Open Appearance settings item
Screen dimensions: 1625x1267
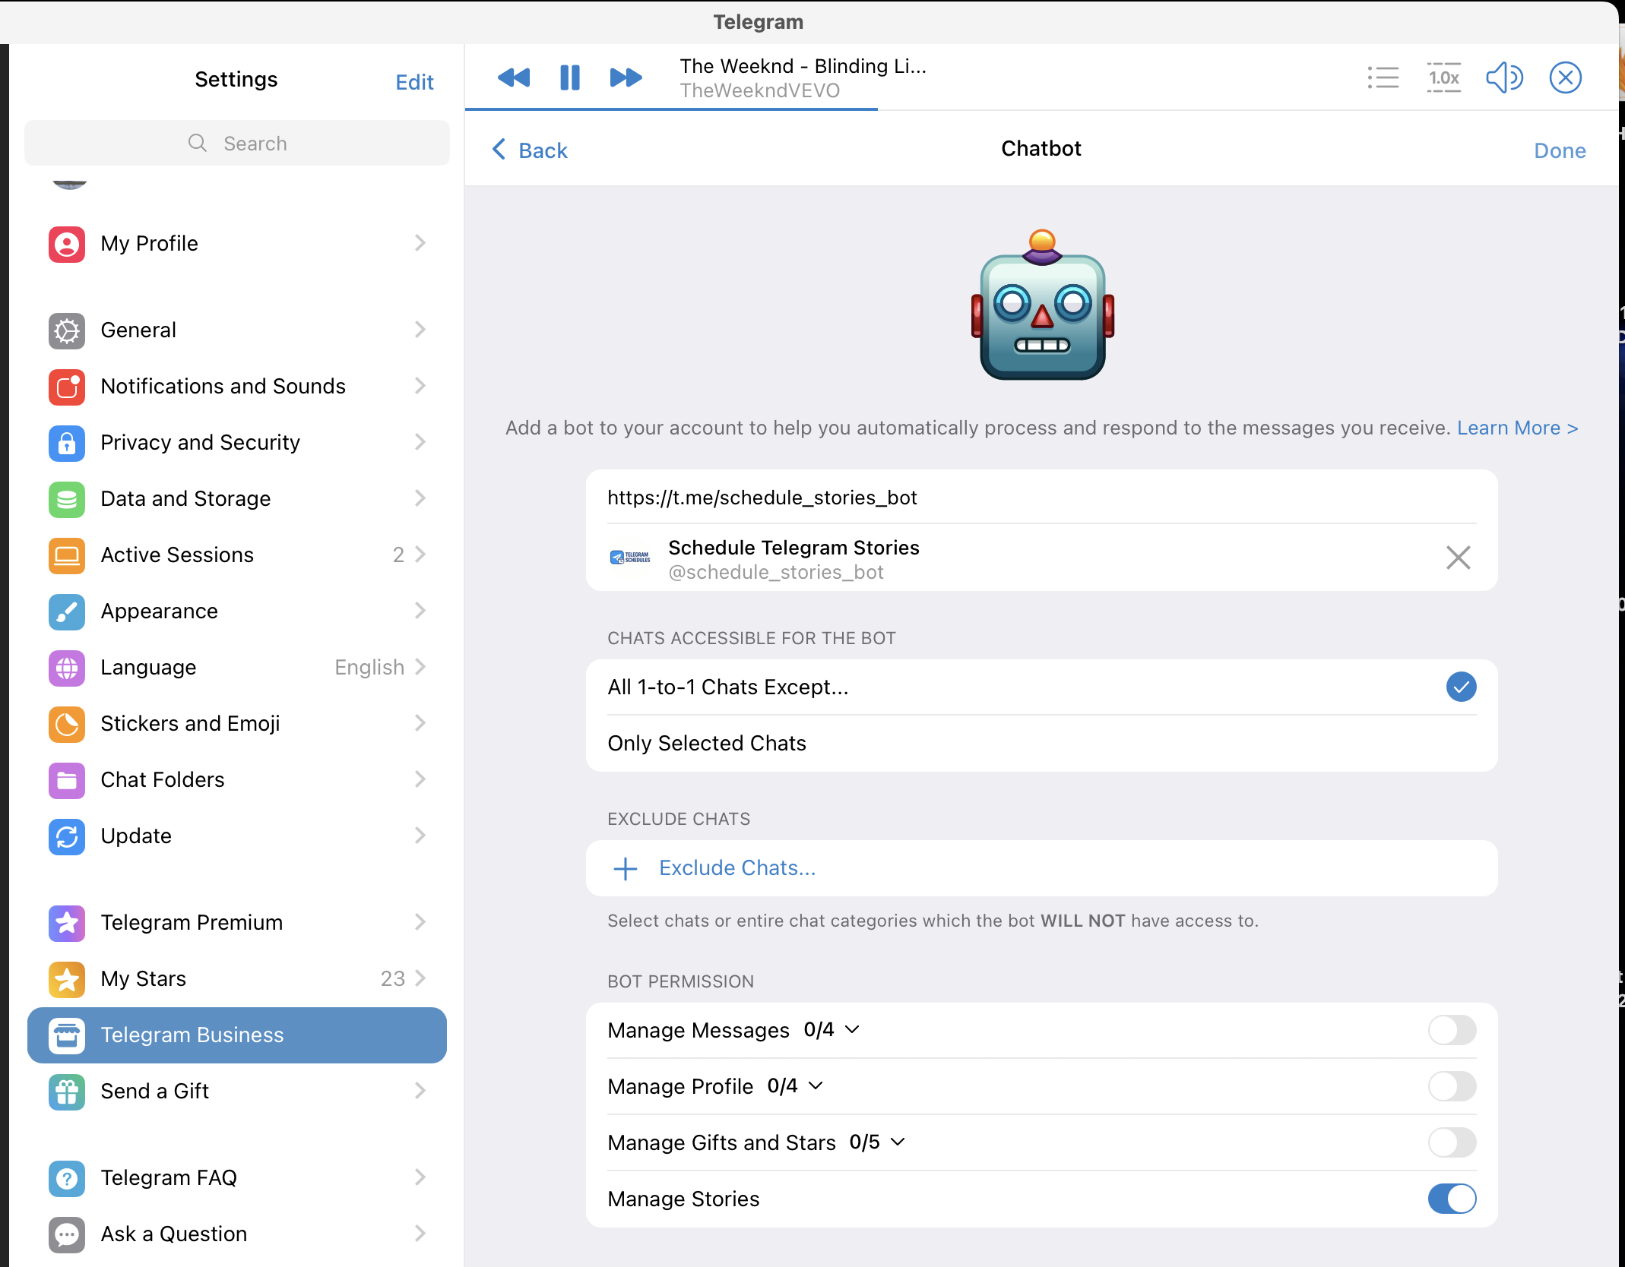[237, 611]
